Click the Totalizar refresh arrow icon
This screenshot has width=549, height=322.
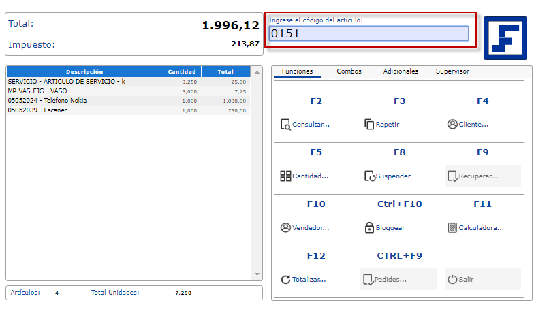[285, 279]
